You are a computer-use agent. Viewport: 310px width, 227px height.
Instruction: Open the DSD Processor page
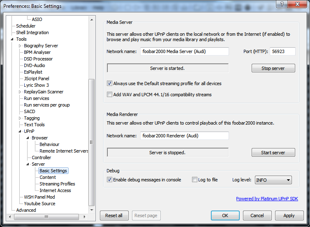pyautogui.click(x=38, y=59)
